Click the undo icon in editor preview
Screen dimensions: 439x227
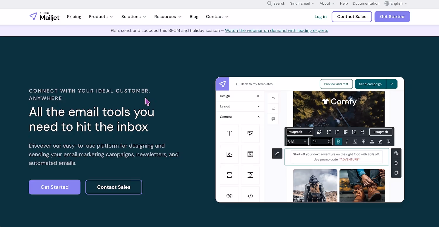click(x=273, y=98)
